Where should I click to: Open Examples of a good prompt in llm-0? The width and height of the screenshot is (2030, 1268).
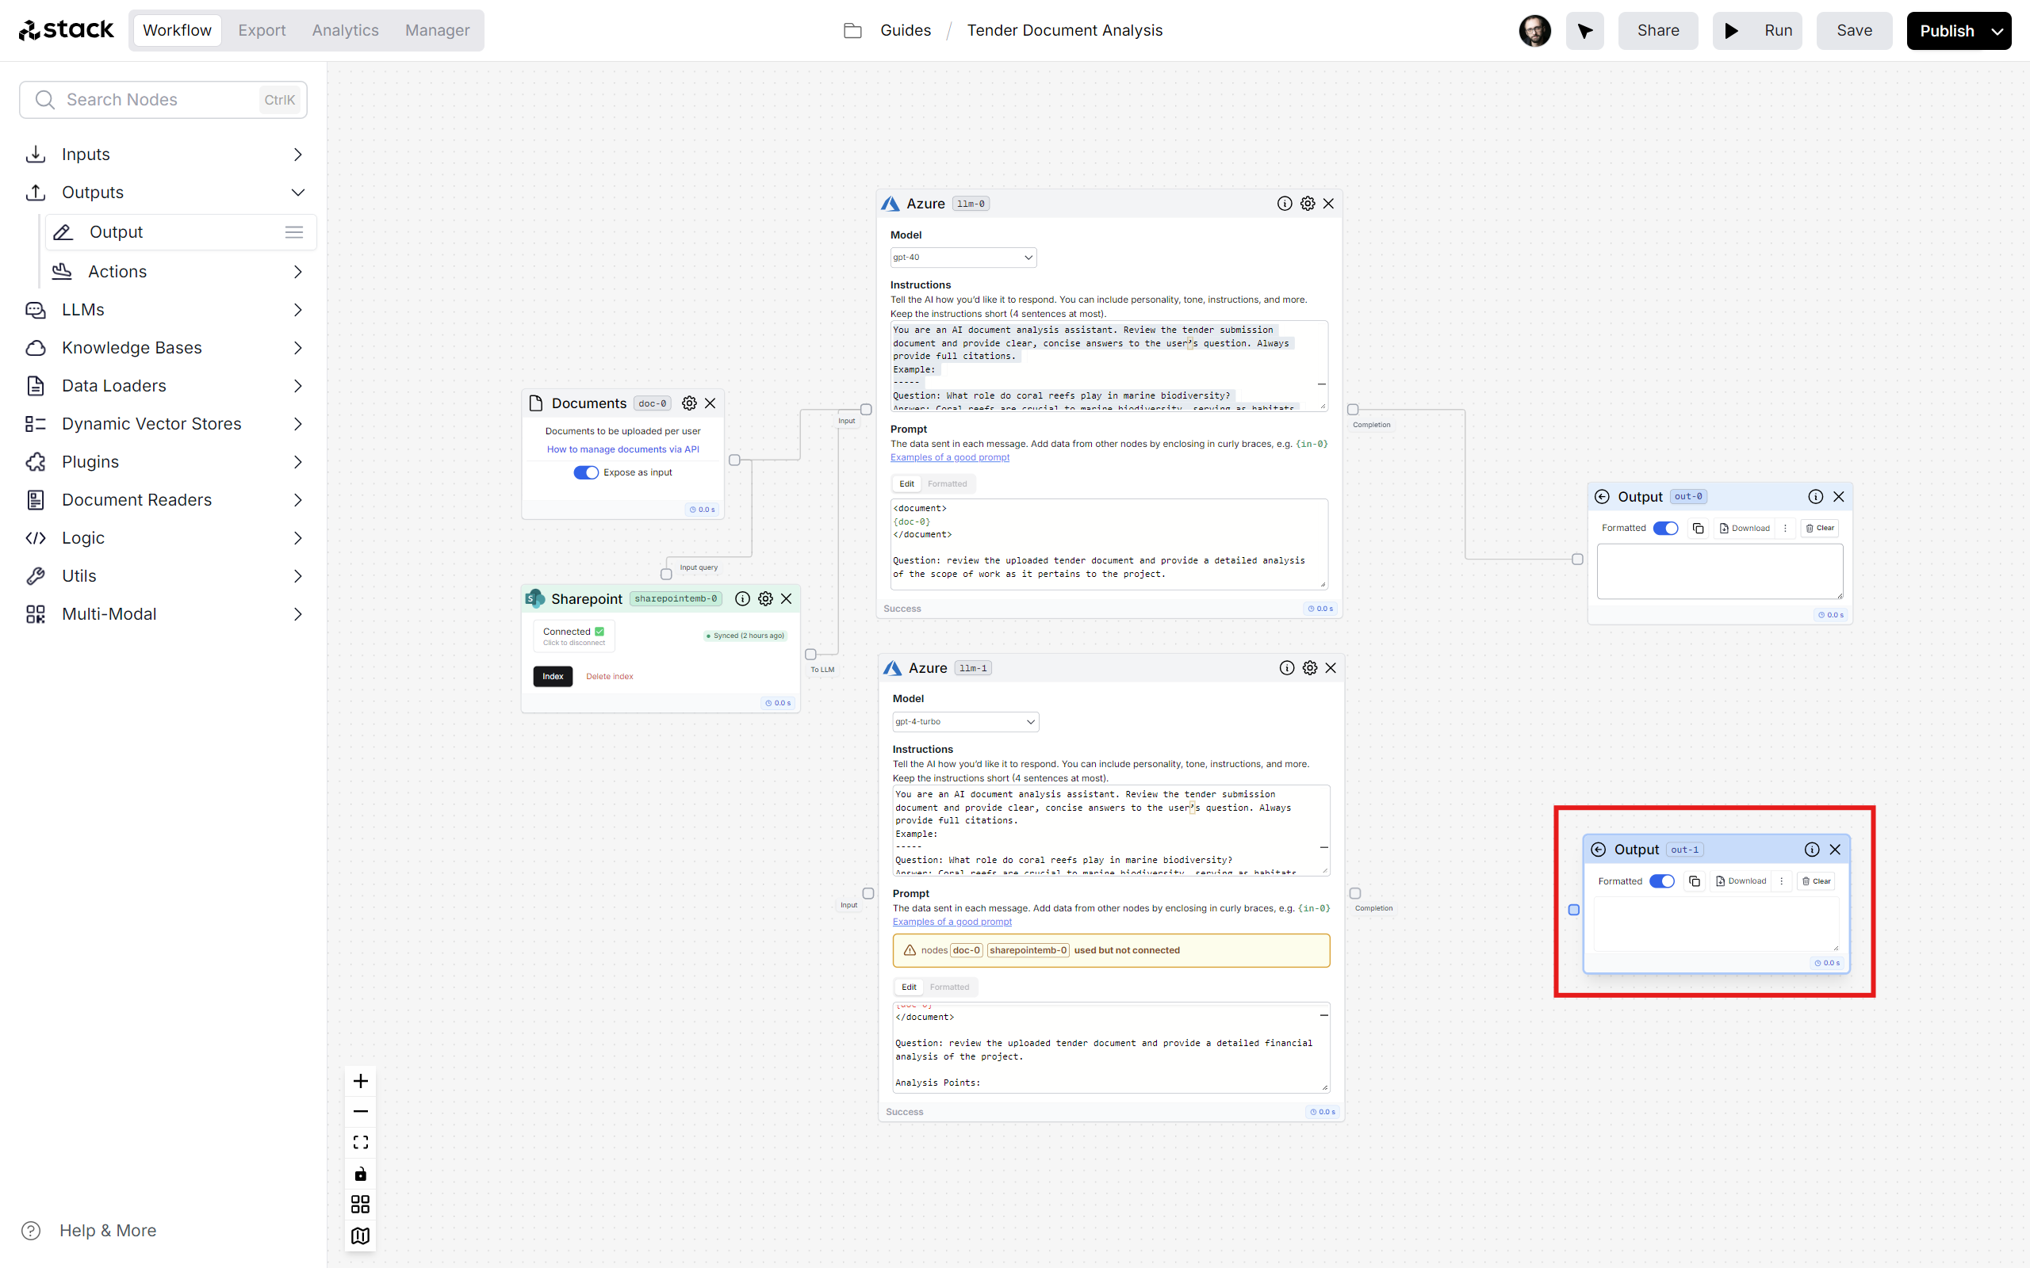[x=949, y=458]
